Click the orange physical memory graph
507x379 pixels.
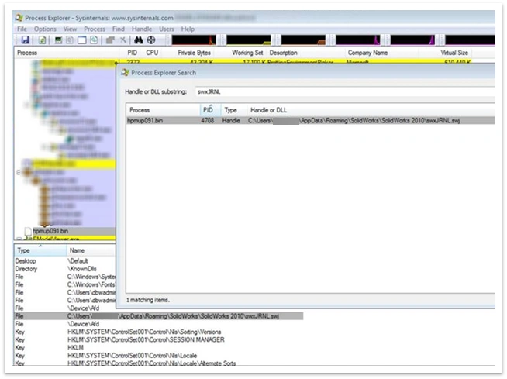pyautogui.click(x=303, y=40)
